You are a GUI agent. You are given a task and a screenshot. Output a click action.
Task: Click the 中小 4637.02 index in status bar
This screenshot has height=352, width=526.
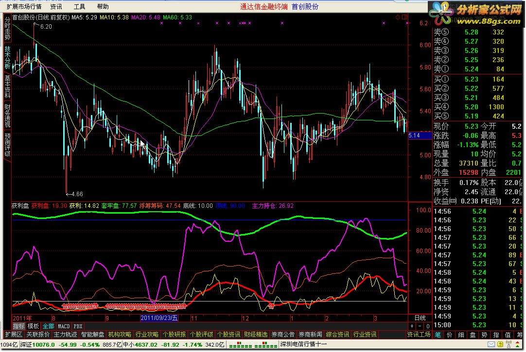[x=163, y=345]
